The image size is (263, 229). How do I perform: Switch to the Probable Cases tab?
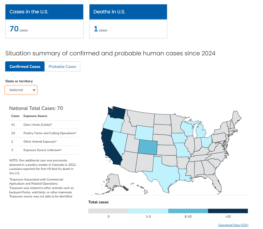pos(62,67)
